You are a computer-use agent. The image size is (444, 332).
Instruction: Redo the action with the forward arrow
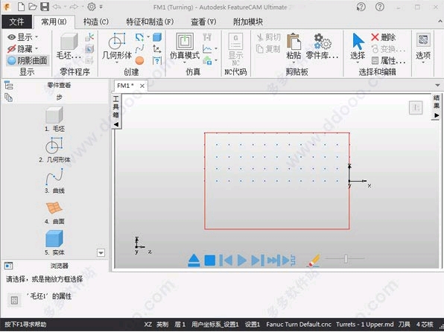point(74,7)
